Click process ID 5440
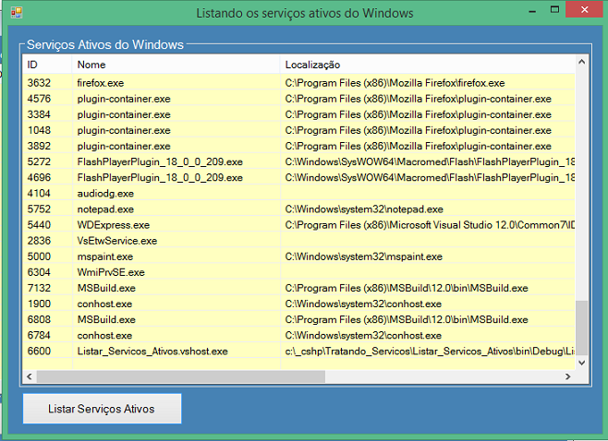The image size is (608, 441). (x=39, y=225)
